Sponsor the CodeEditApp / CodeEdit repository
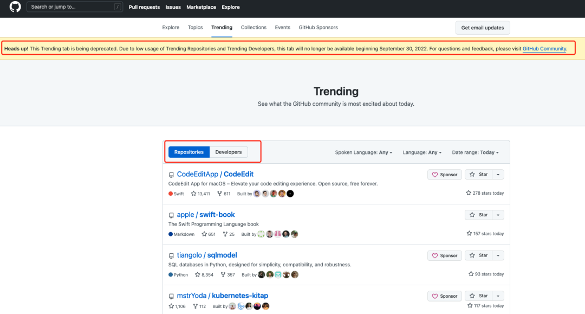This screenshot has width=585, height=314. 445,175
